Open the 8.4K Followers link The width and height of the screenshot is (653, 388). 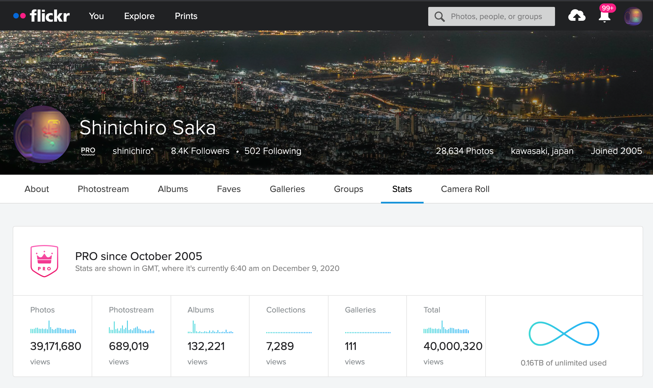click(200, 151)
